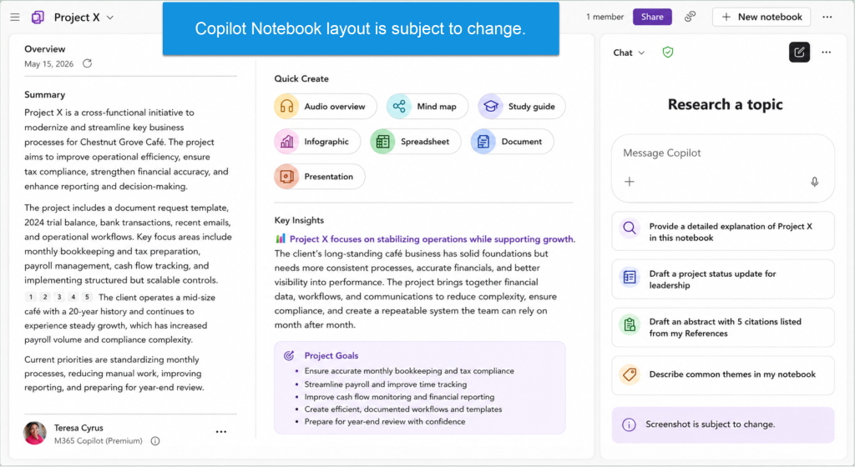This screenshot has width=855, height=467.
Task: Copy the notebook link icon
Action: point(691,17)
